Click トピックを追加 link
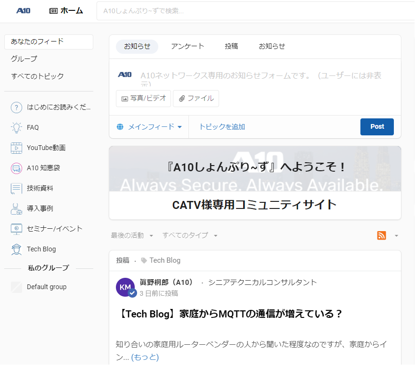Viewport: 416px width, 366px height. tap(222, 127)
